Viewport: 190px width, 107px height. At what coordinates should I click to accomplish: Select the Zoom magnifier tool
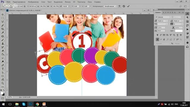(3, 83)
